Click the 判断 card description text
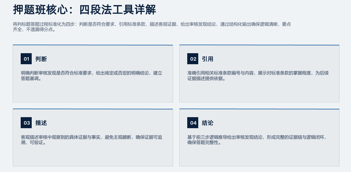 coord(91,76)
